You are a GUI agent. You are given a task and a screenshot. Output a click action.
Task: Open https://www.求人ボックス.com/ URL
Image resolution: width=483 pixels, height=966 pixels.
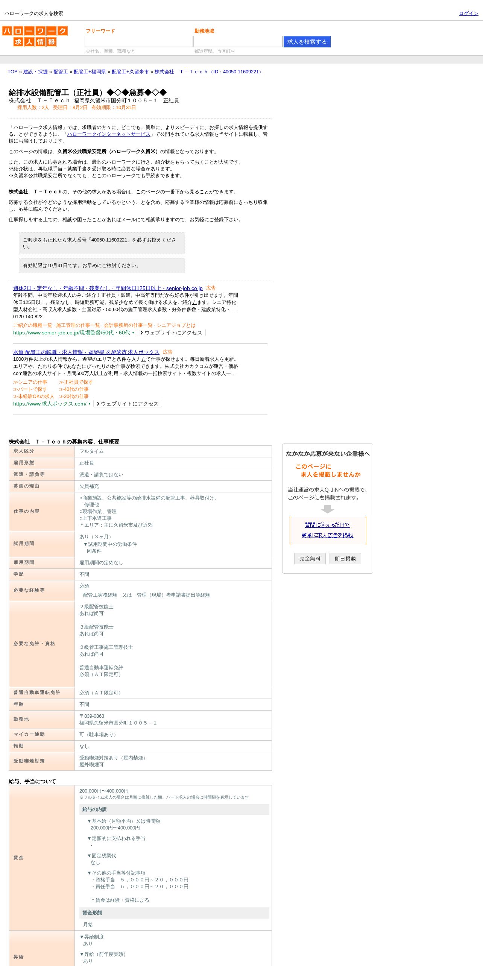click(x=50, y=404)
